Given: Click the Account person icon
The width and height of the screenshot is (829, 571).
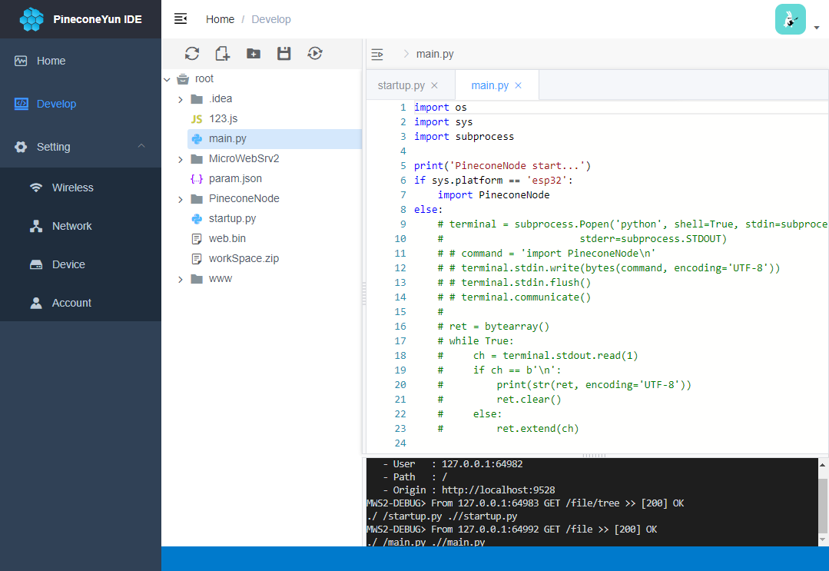Looking at the screenshot, I should tap(36, 303).
